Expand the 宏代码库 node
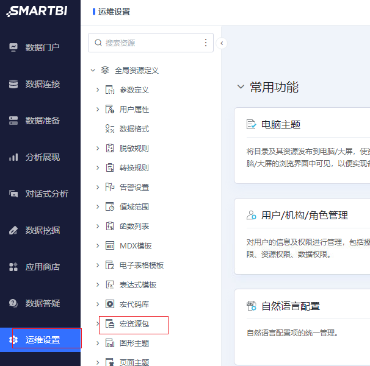Viewport: 370px width, 366px height. [98, 304]
